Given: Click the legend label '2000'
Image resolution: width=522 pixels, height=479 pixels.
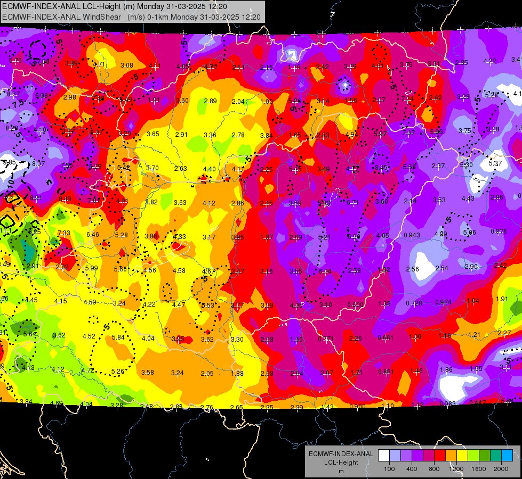Looking at the screenshot, I should point(501,469).
